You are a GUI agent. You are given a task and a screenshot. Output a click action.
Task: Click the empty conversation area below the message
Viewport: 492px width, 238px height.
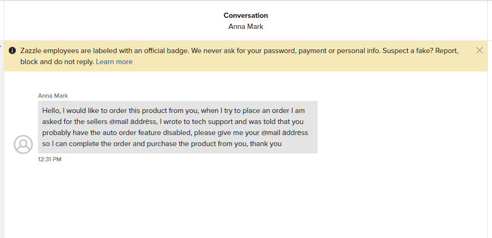pos(245,200)
